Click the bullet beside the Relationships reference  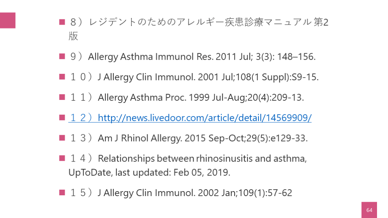coord(62,158)
